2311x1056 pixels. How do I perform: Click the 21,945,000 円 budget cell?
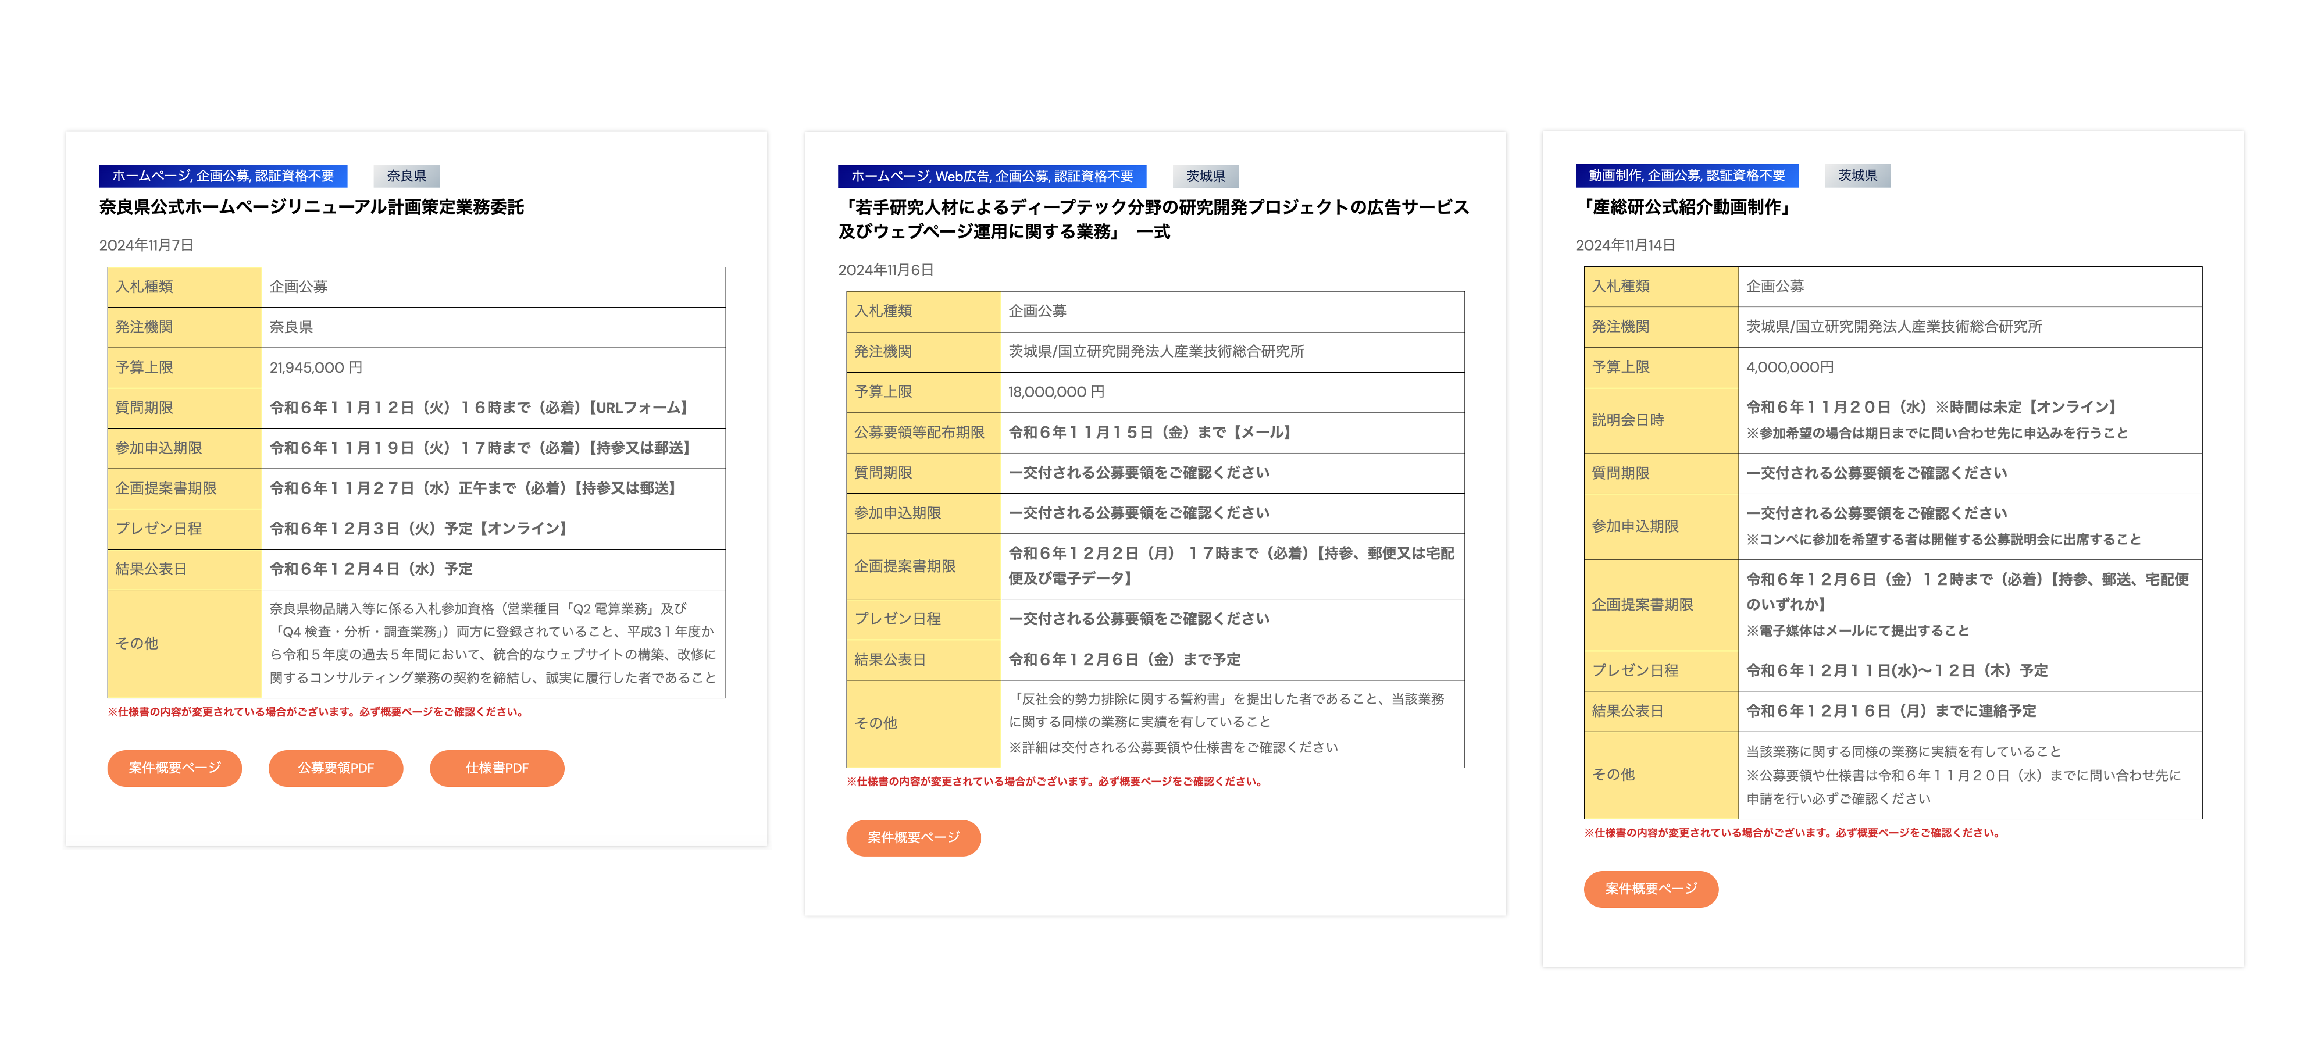point(316,368)
